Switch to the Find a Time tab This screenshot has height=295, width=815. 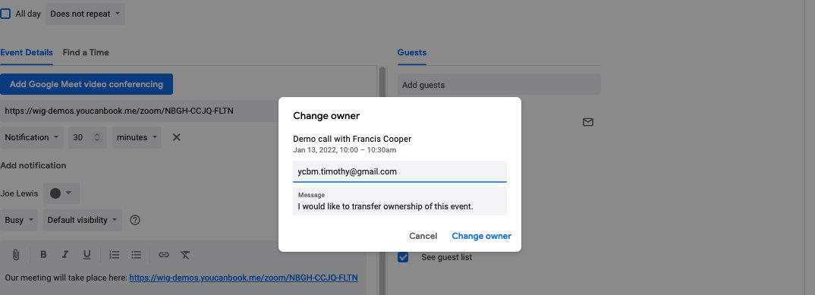pyautogui.click(x=86, y=52)
